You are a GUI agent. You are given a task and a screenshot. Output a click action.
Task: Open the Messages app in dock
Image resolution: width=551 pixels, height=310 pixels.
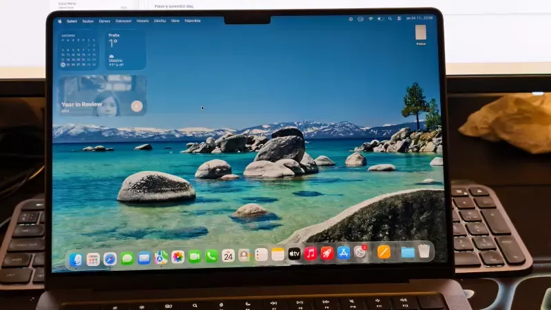pos(127,258)
